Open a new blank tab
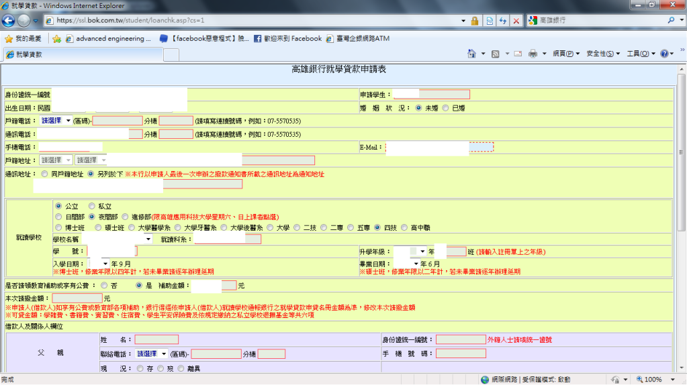Image resolution: width=687 pixels, height=385 pixels. click(171, 55)
